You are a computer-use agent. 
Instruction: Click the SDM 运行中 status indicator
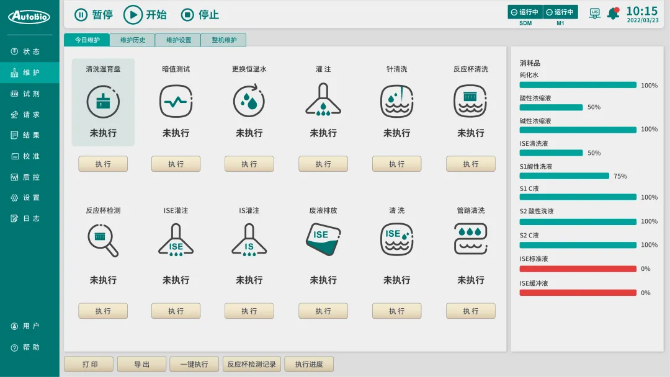(525, 12)
